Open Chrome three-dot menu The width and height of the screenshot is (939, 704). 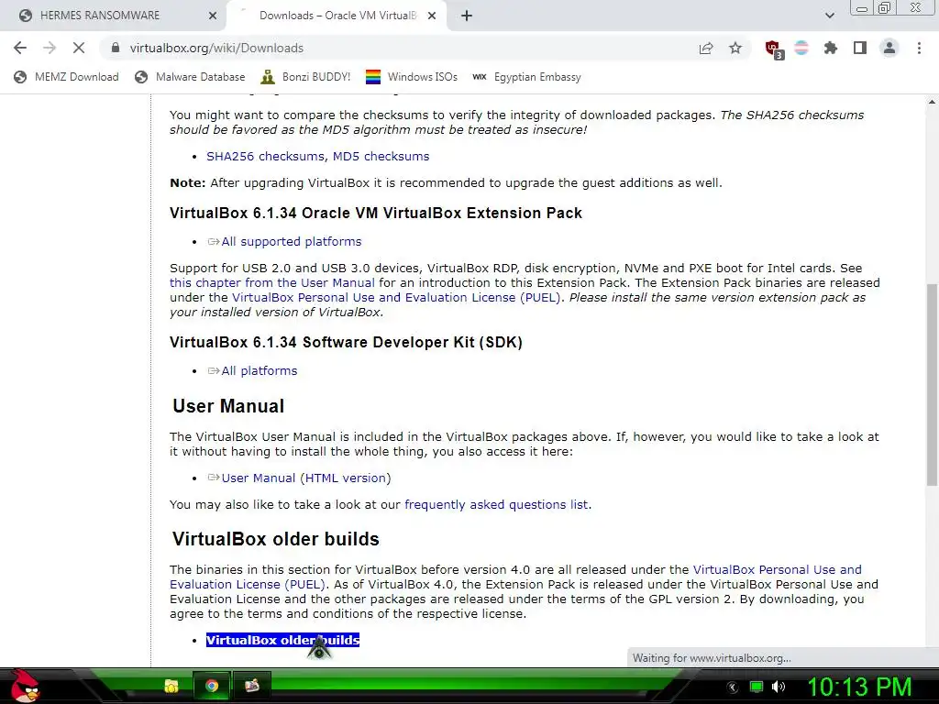point(919,48)
